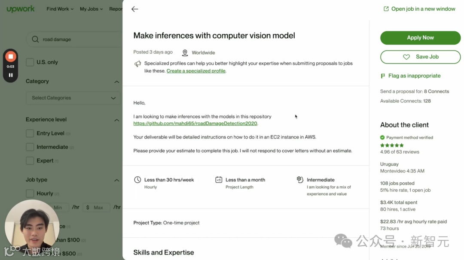Open the Select Categories dropdown

tap(73, 98)
